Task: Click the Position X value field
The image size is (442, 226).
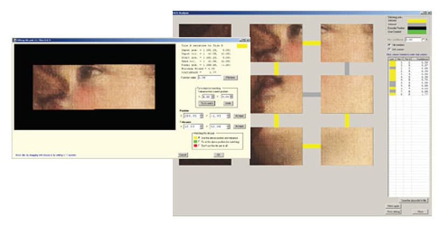Action: (x=193, y=116)
